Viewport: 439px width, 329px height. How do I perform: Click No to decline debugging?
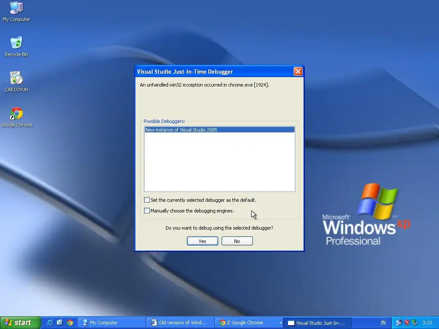(237, 241)
